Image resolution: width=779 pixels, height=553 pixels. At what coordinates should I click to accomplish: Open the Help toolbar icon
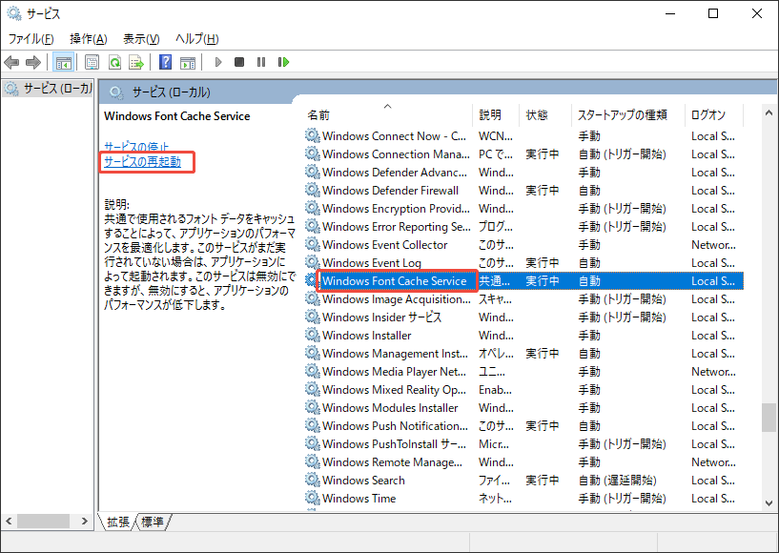(166, 62)
